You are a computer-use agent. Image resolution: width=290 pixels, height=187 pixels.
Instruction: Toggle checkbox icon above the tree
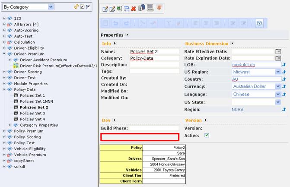(x=82, y=7)
